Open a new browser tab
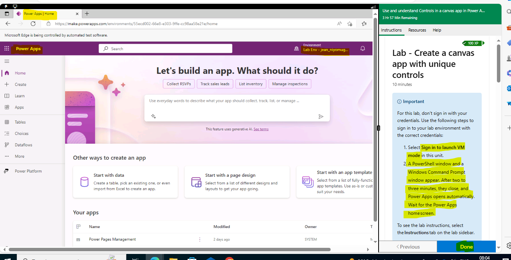This screenshot has height=260, width=511. click(87, 14)
